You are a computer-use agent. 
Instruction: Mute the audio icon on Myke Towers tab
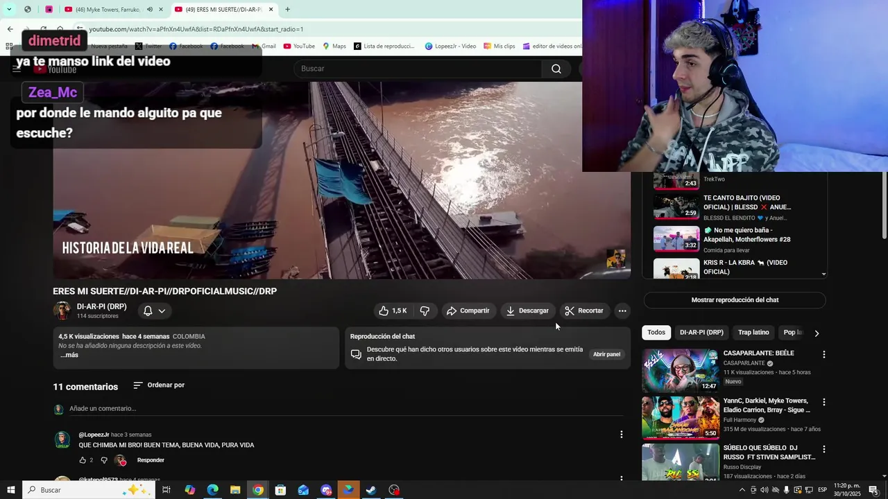[x=150, y=10]
